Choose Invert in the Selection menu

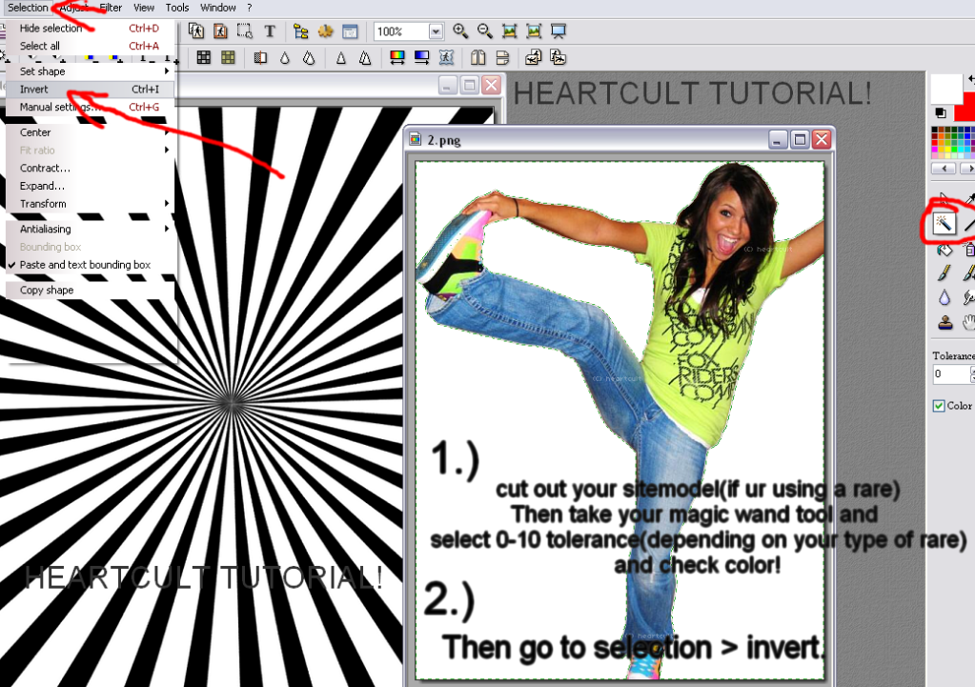coord(91,89)
